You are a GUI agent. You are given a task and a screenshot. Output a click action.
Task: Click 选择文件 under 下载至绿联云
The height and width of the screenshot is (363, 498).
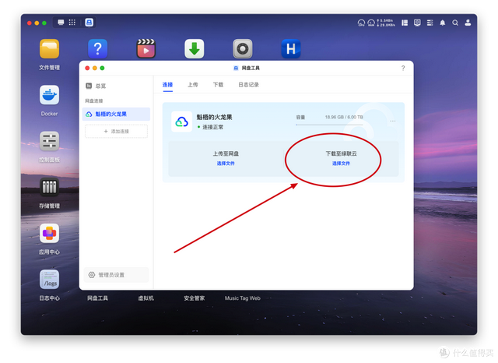tap(341, 164)
